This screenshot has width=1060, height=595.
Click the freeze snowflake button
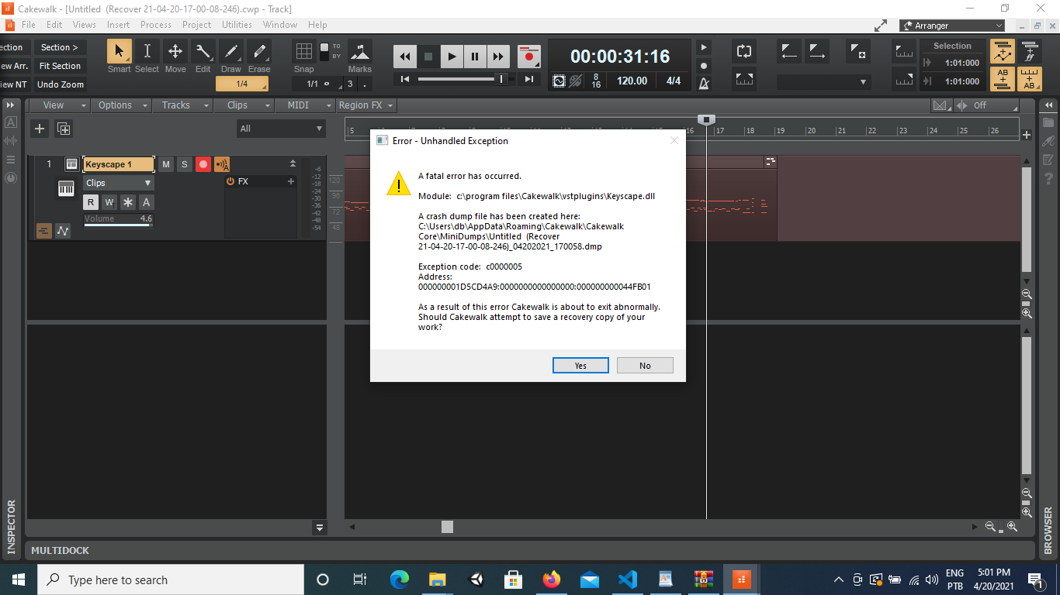point(128,202)
